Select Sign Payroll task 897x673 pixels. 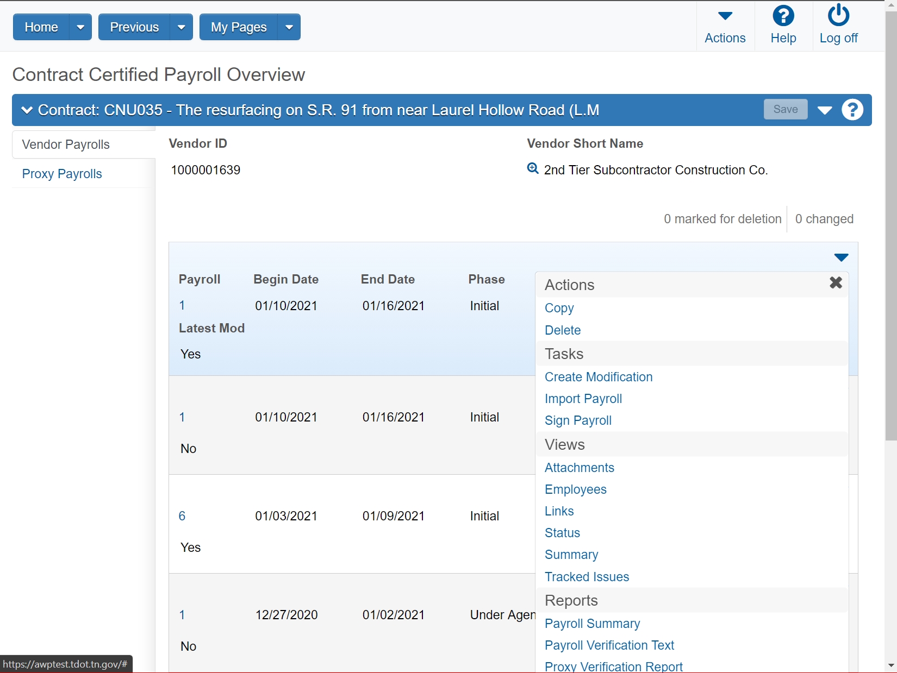(x=578, y=420)
